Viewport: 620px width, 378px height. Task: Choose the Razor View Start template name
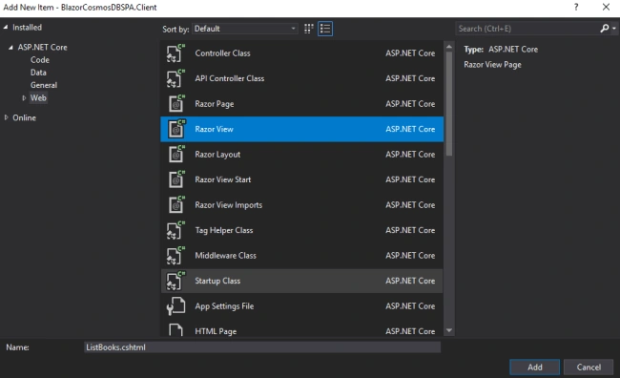[222, 179]
